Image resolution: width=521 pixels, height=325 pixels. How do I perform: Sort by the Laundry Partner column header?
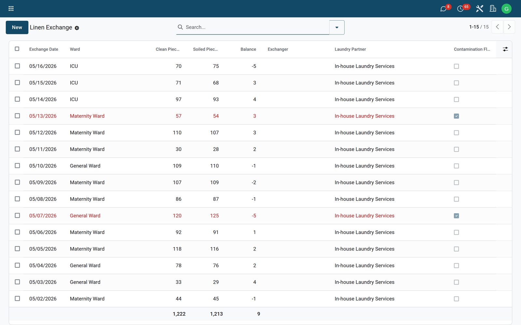(350, 49)
